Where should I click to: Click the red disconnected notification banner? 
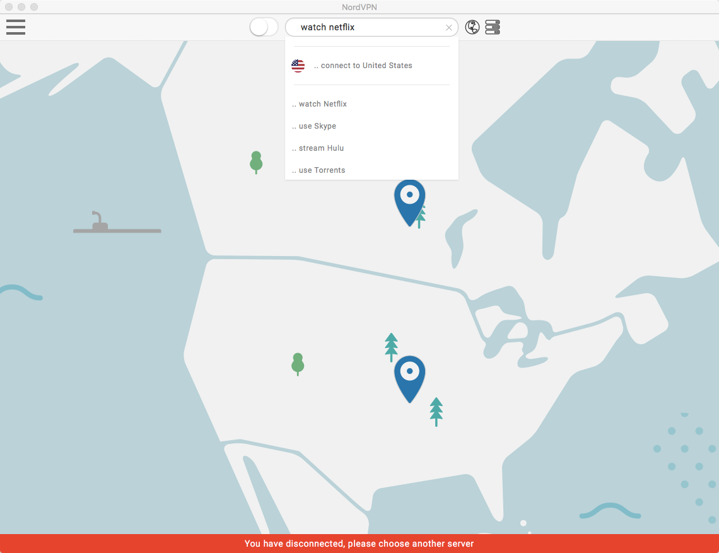pyautogui.click(x=359, y=544)
